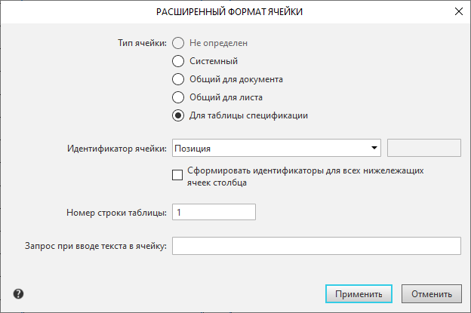The width and height of the screenshot is (471, 313).
Task: Click the Идентификатор ячейки label
Action: [116, 148]
